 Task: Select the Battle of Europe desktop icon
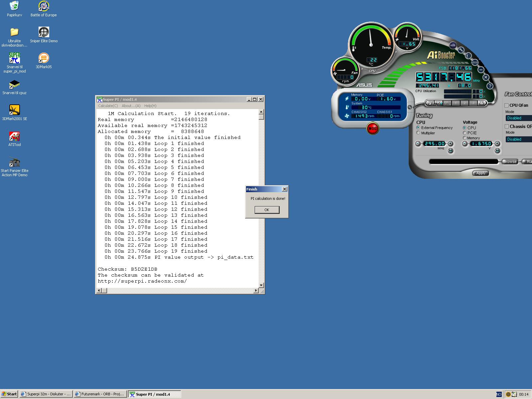[x=44, y=9]
